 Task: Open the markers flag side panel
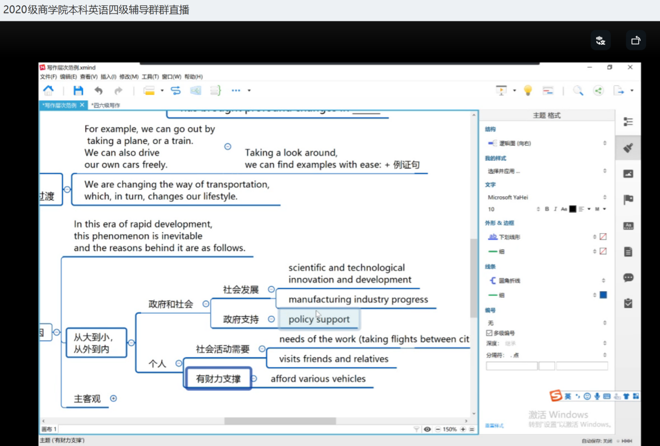click(x=628, y=199)
